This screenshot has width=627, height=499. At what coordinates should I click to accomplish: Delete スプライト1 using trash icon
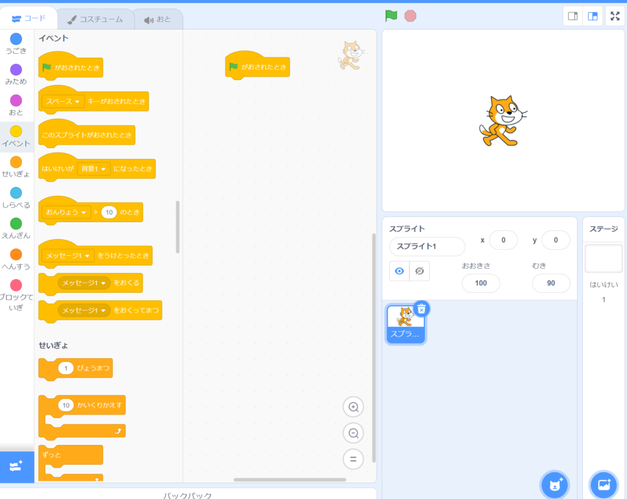(x=421, y=309)
